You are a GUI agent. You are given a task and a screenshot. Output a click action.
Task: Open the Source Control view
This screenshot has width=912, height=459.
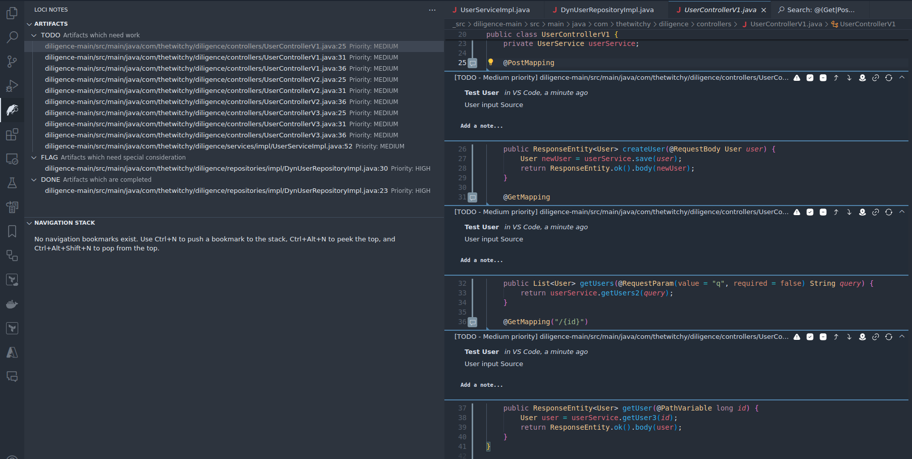[x=12, y=62]
